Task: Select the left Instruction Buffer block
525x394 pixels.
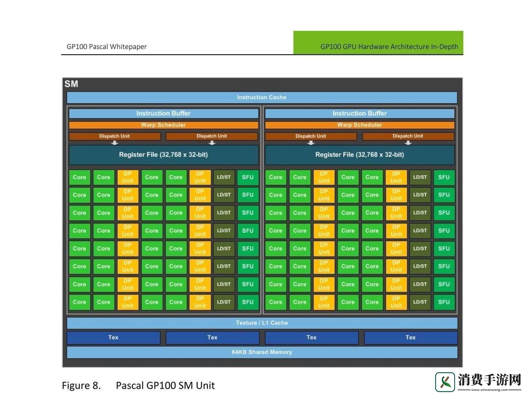Action: (x=163, y=113)
